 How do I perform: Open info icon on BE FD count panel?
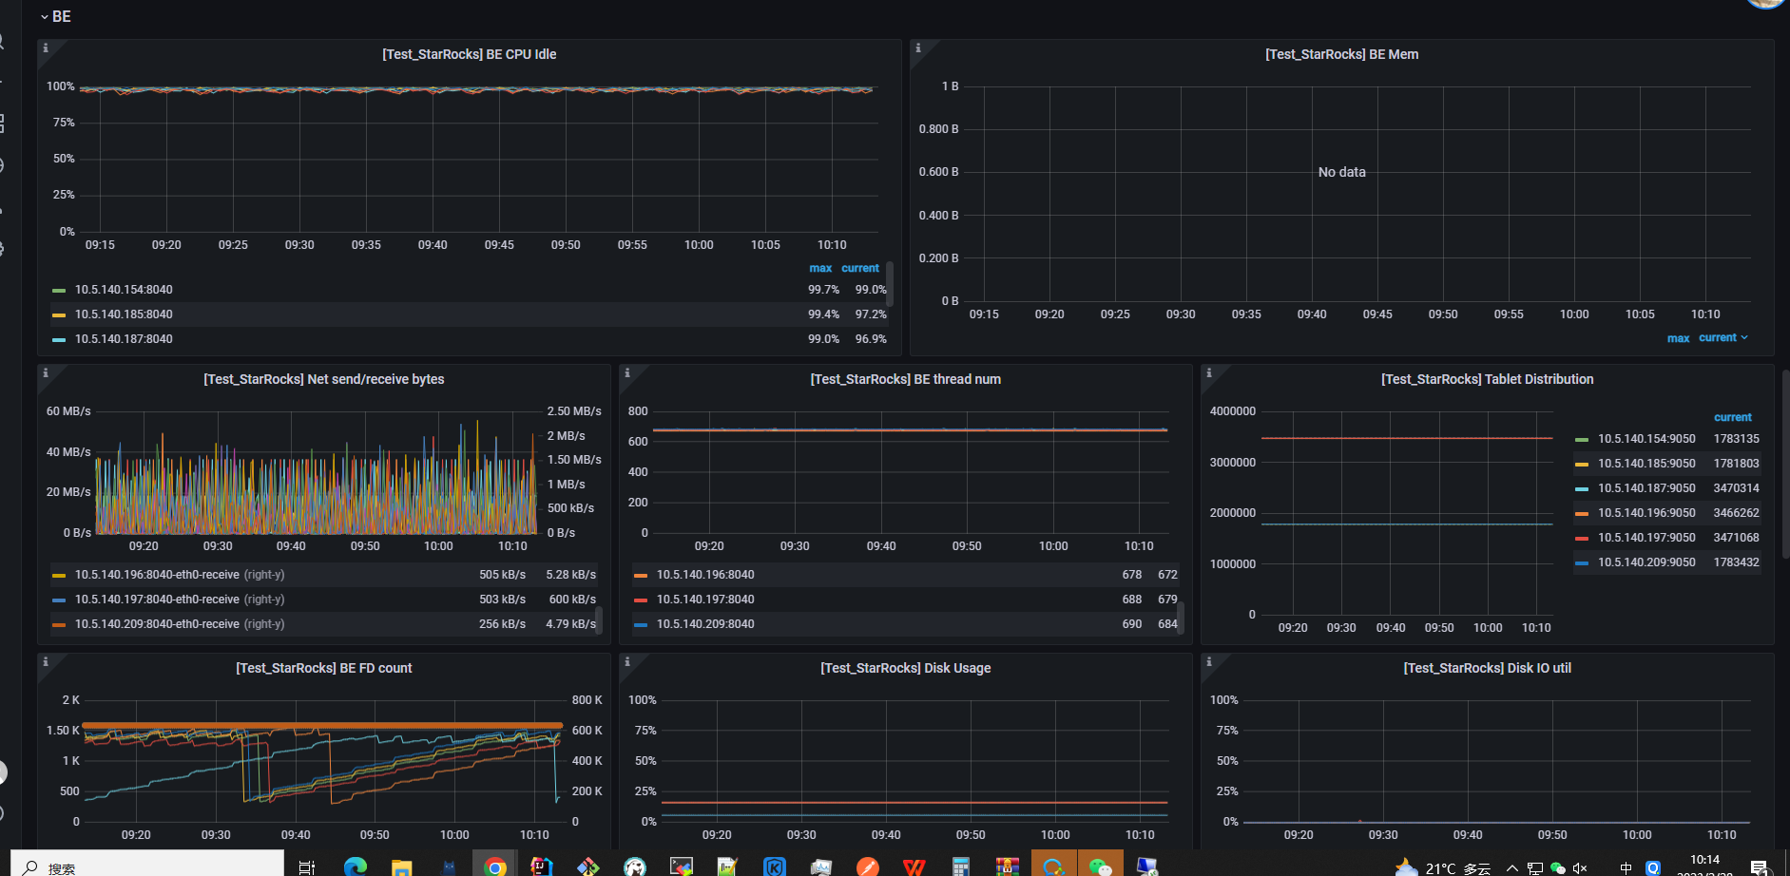pyautogui.click(x=45, y=661)
